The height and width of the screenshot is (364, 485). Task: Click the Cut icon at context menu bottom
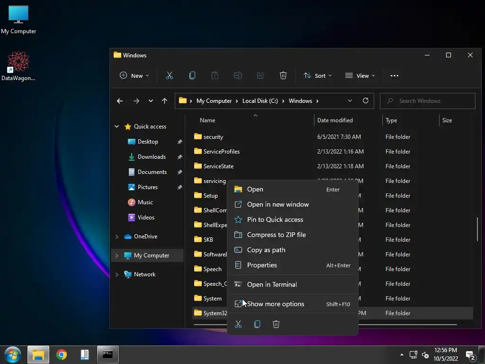pyautogui.click(x=238, y=324)
